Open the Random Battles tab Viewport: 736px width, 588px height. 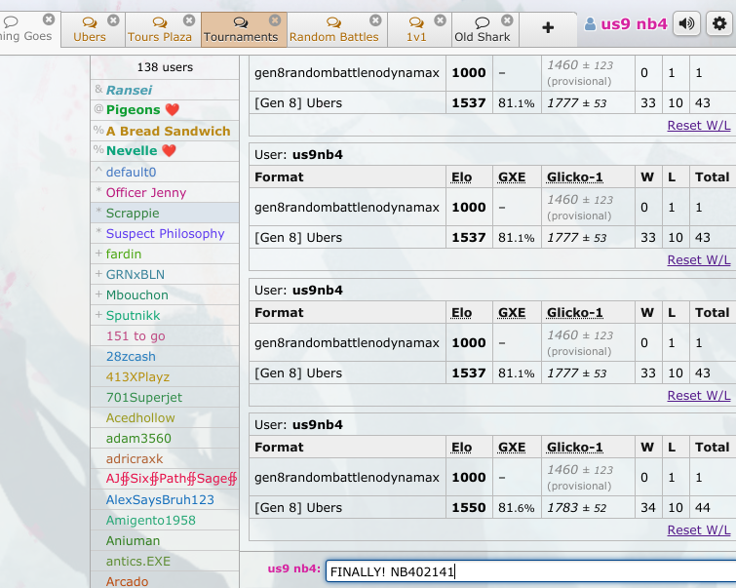point(333,30)
